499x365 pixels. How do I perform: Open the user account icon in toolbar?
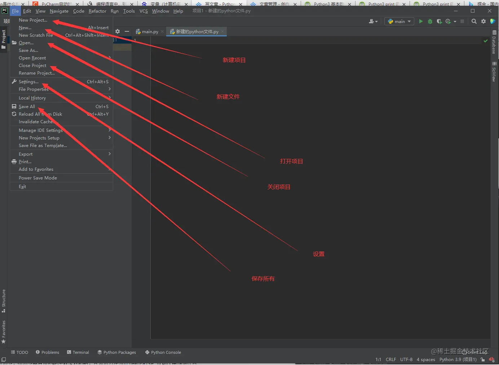(x=373, y=22)
